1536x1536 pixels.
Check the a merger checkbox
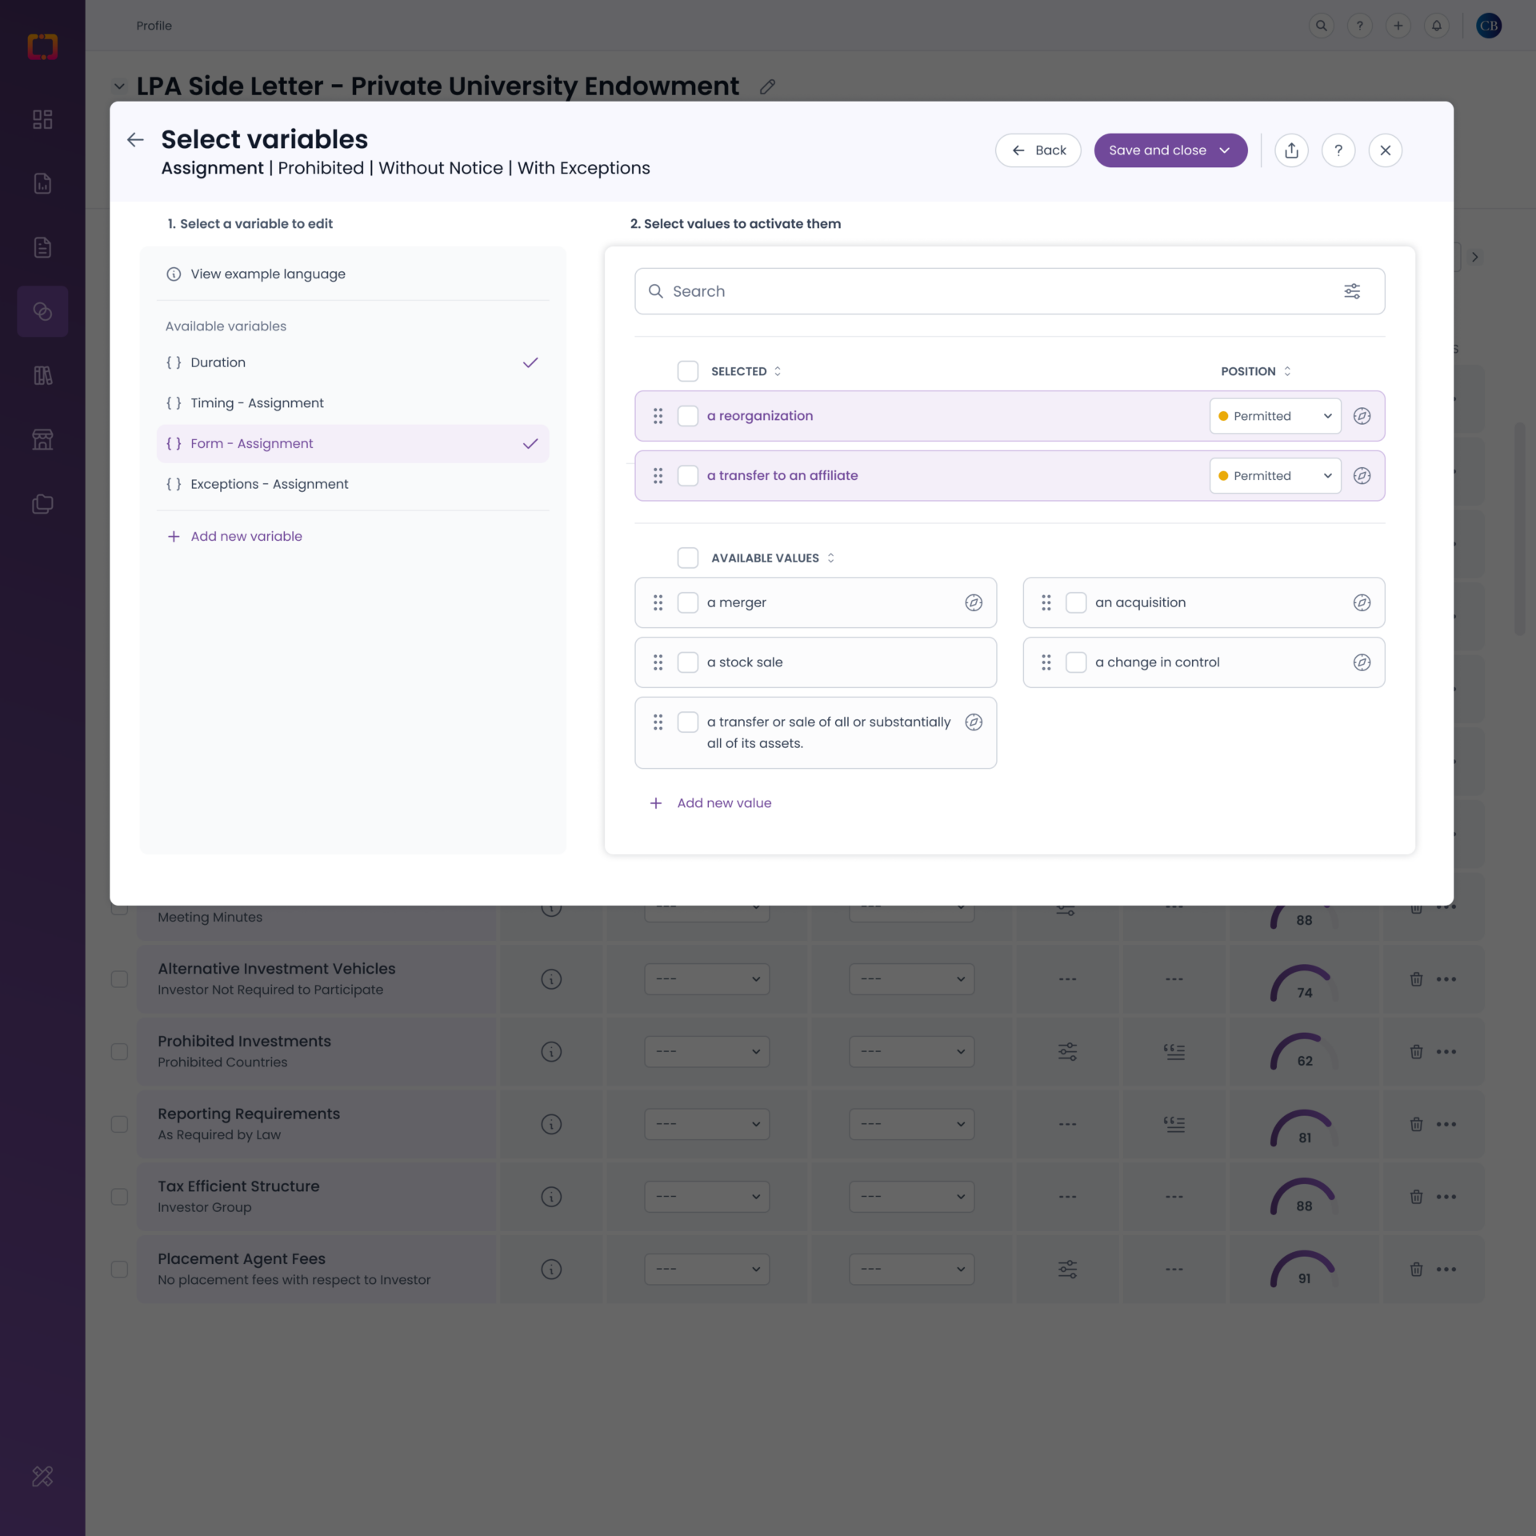[688, 602]
